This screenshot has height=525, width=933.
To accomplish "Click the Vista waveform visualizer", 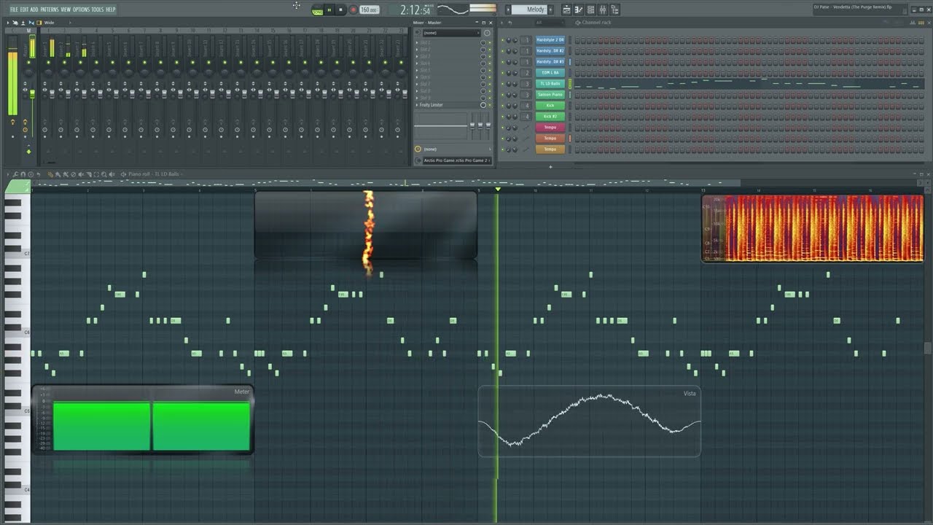I will [x=589, y=421].
